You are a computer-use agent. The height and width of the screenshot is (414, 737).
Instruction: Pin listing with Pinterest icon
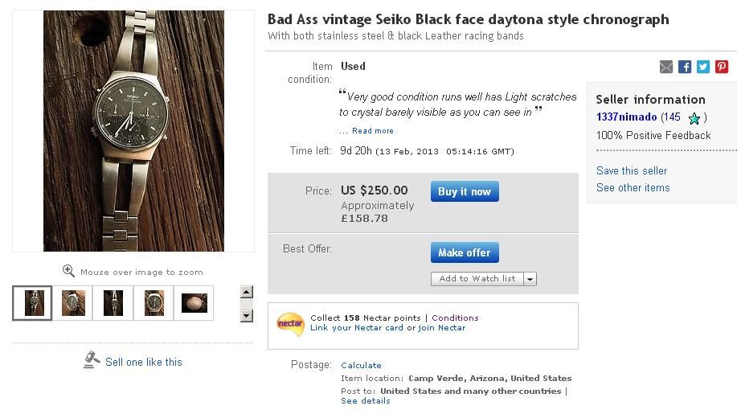[x=722, y=67]
